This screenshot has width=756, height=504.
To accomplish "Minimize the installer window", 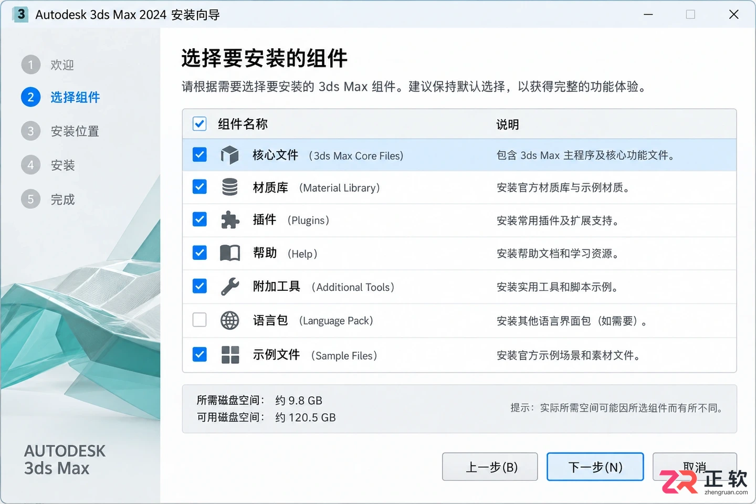I will (x=648, y=14).
